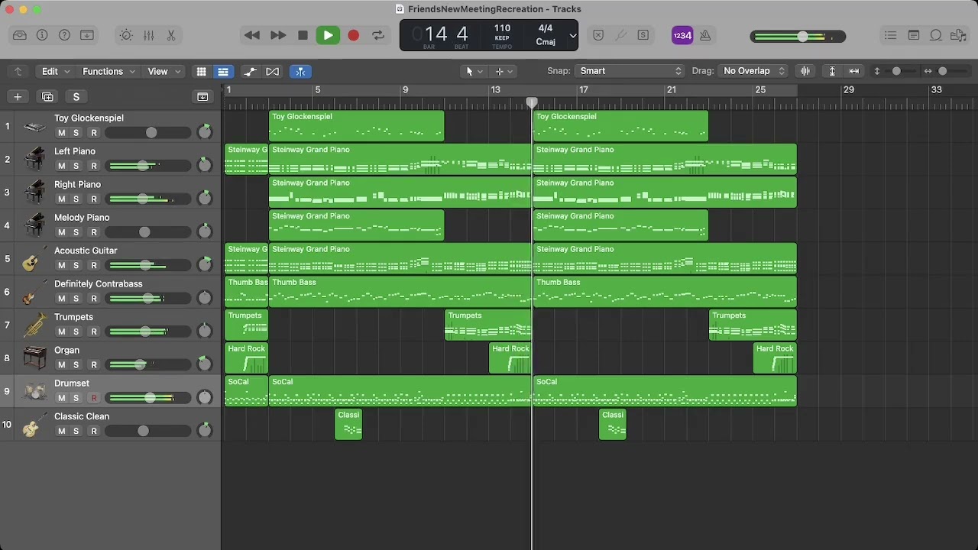The width and height of the screenshot is (978, 550).
Task: Click the Trumpets instrument icon
Action: [x=33, y=325]
